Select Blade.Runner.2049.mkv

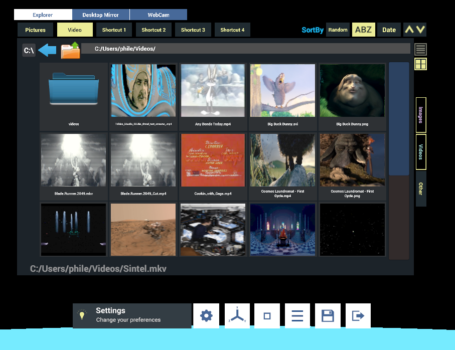point(74,166)
